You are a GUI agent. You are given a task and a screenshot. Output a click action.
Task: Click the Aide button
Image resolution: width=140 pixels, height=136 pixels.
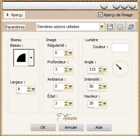[x=99, y=127]
